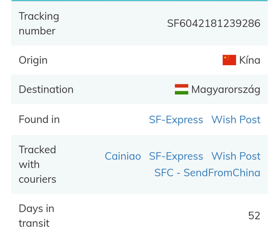279x242 pixels.
Task: Open SF-Express link in Found in row
Action: [x=176, y=119]
